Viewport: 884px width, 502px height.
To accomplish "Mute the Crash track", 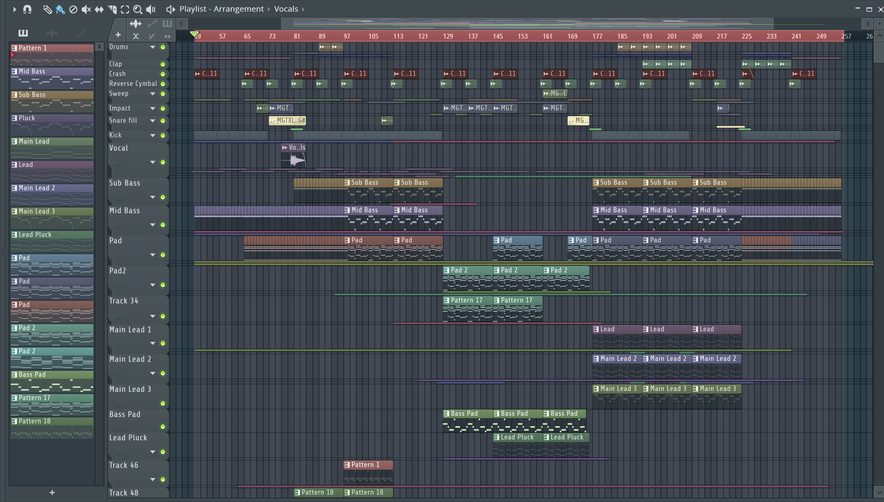I will pyautogui.click(x=163, y=74).
